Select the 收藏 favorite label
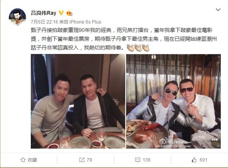228x168 pixels. click(32, 160)
